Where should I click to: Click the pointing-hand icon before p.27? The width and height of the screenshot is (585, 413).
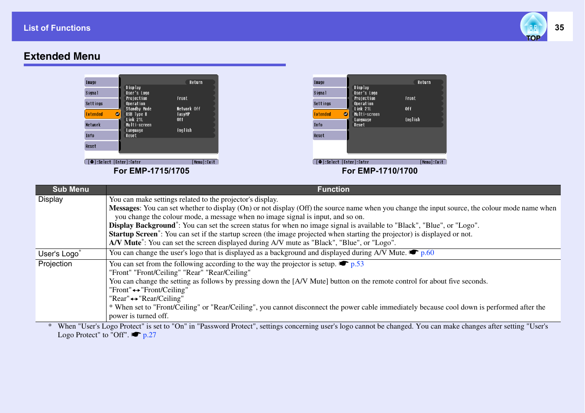136,335
